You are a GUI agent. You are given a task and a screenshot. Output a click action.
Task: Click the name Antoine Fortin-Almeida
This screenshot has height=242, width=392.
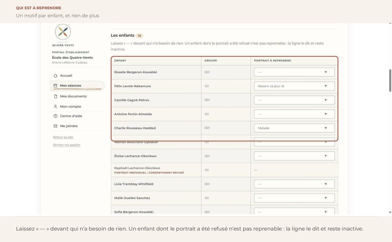[x=133, y=114]
